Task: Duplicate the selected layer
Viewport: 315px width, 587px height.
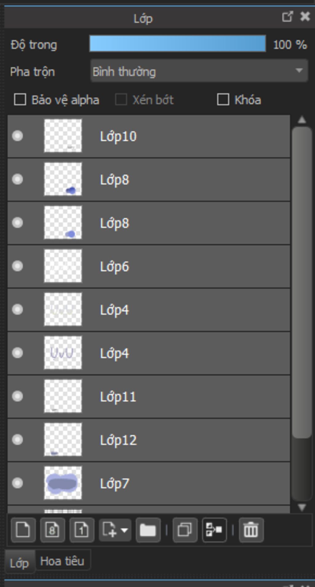Action: (x=185, y=530)
